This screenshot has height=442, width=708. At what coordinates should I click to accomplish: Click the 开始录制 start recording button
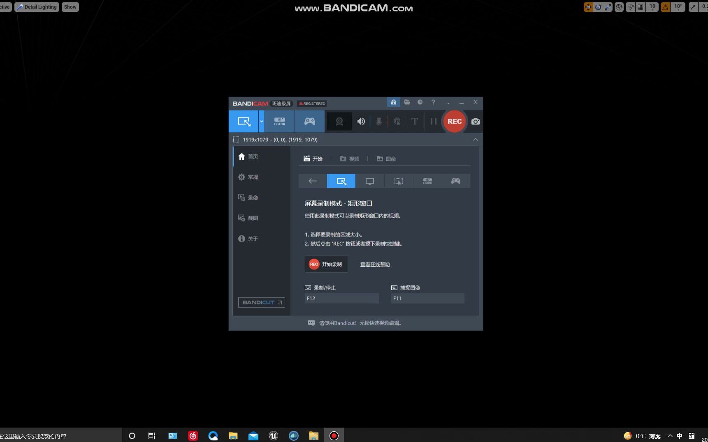pyautogui.click(x=326, y=264)
